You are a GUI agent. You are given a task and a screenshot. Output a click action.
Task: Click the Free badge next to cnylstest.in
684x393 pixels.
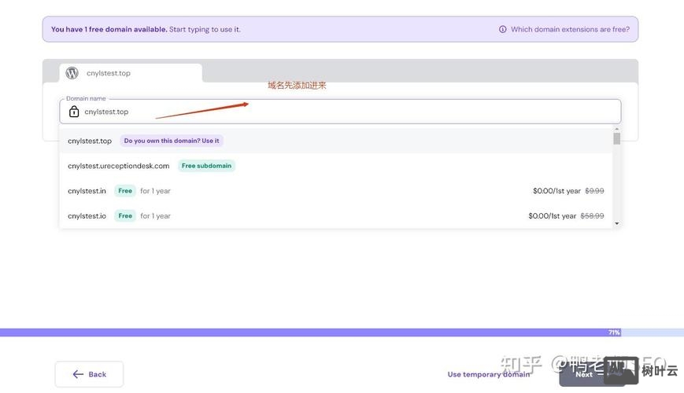coord(125,191)
